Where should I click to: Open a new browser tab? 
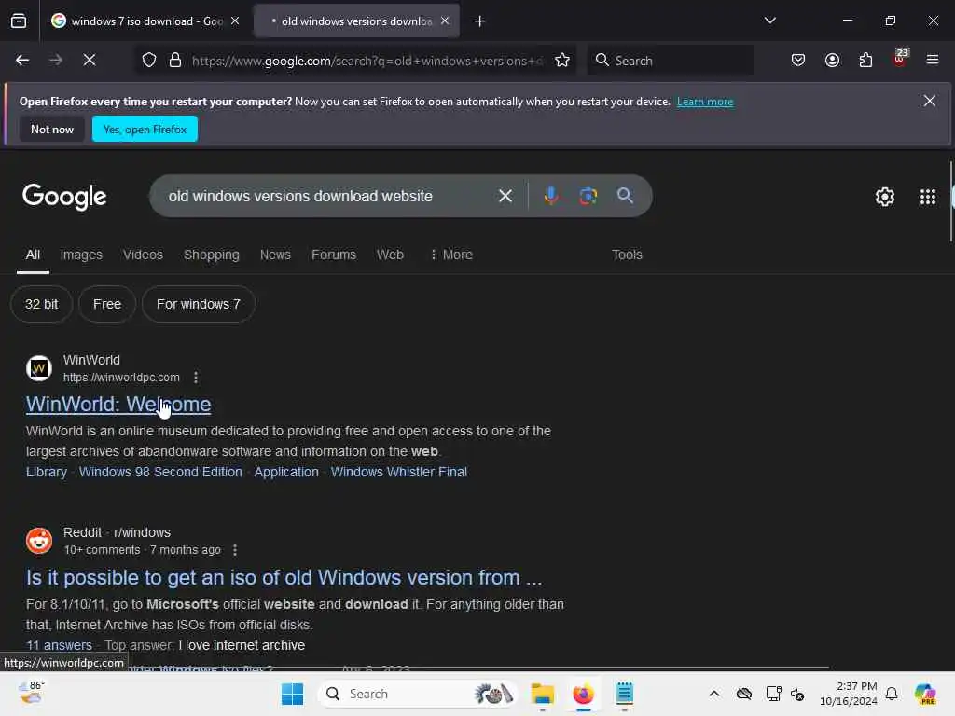pos(480,21)
